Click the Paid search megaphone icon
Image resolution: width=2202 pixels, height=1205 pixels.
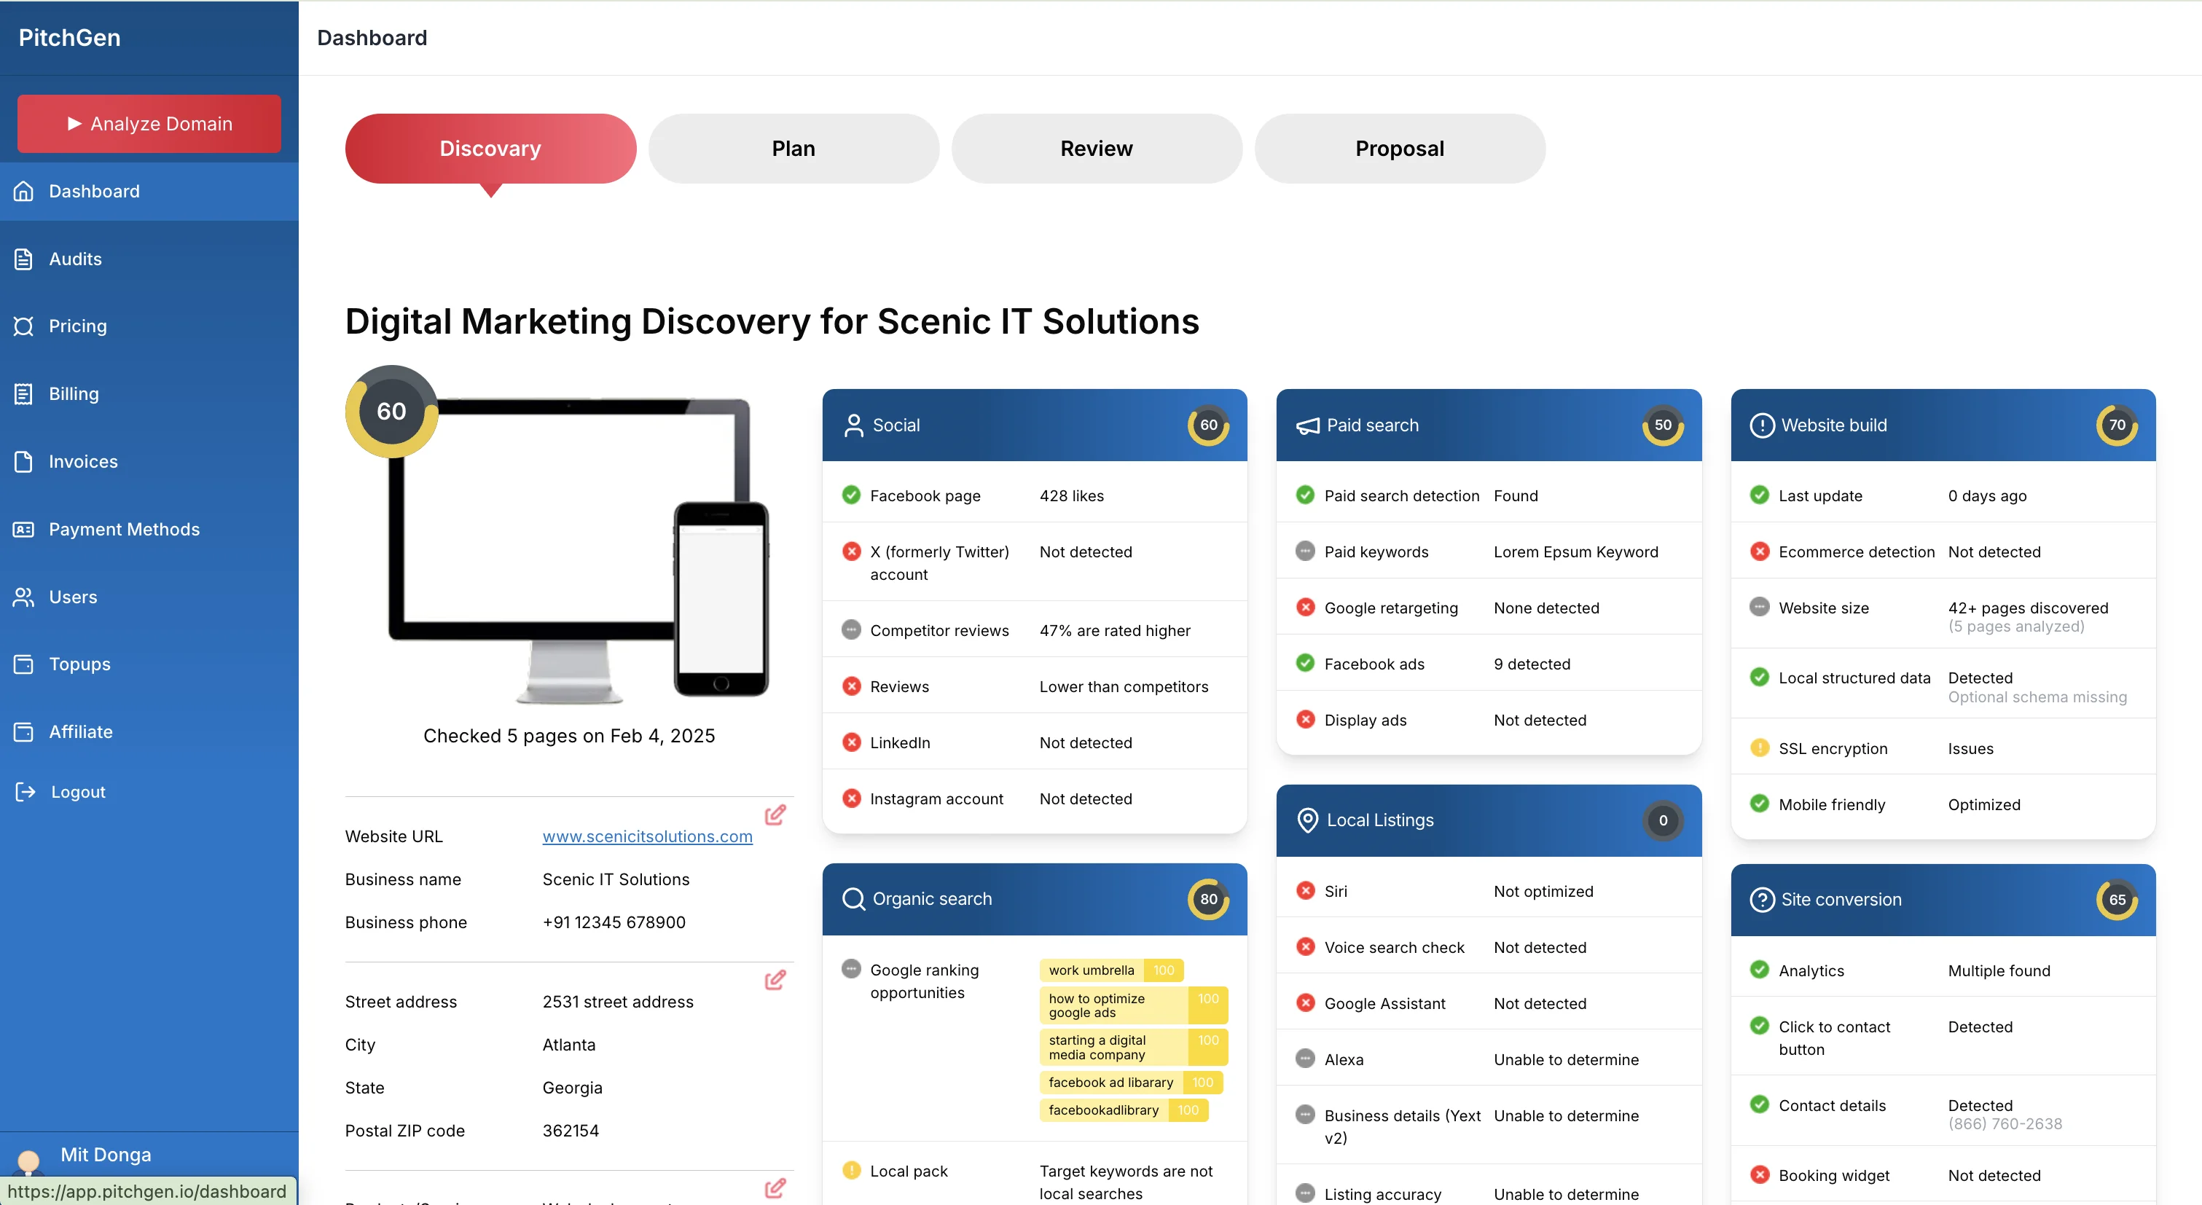point(1307,425)
